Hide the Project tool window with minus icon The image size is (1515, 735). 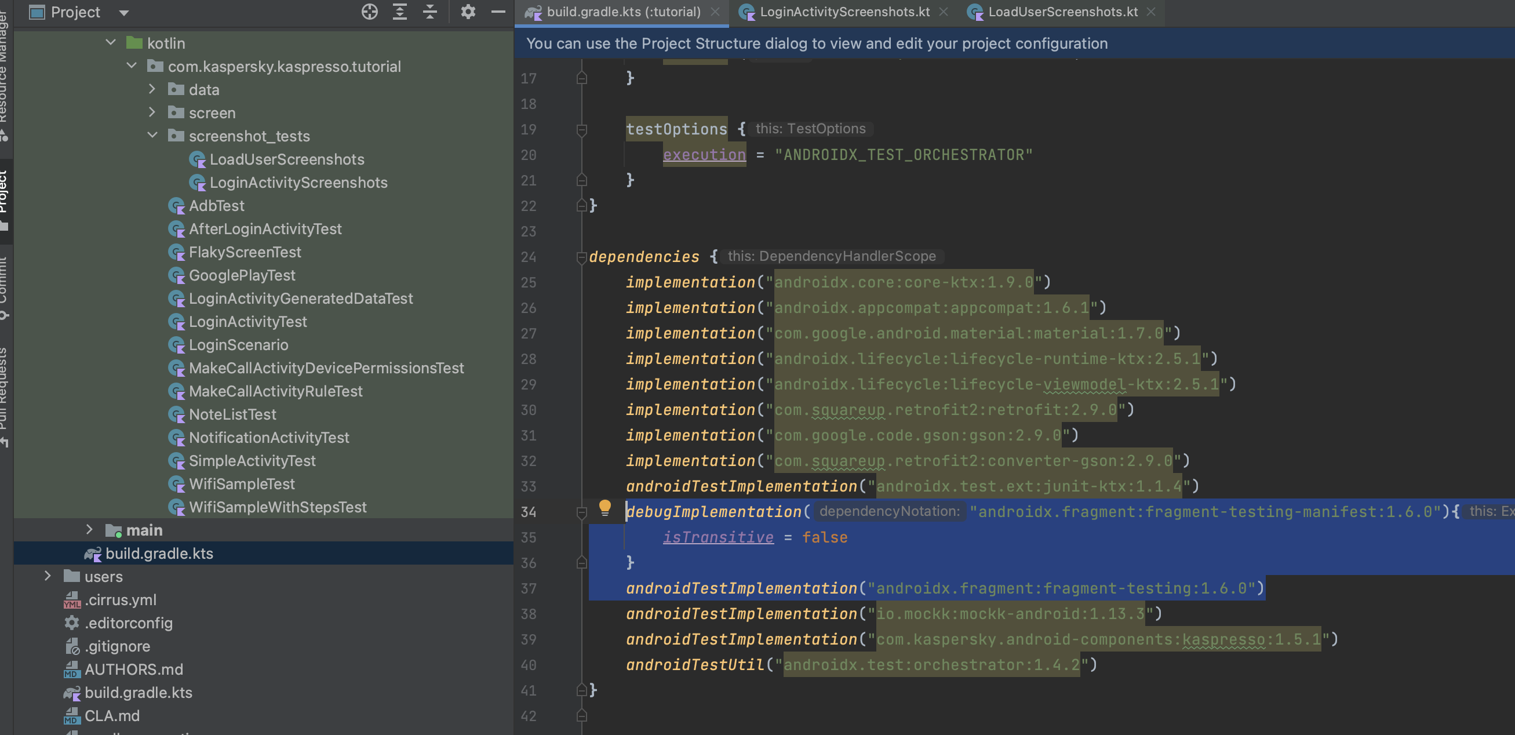pyautogui.click(x=498, y=12)
